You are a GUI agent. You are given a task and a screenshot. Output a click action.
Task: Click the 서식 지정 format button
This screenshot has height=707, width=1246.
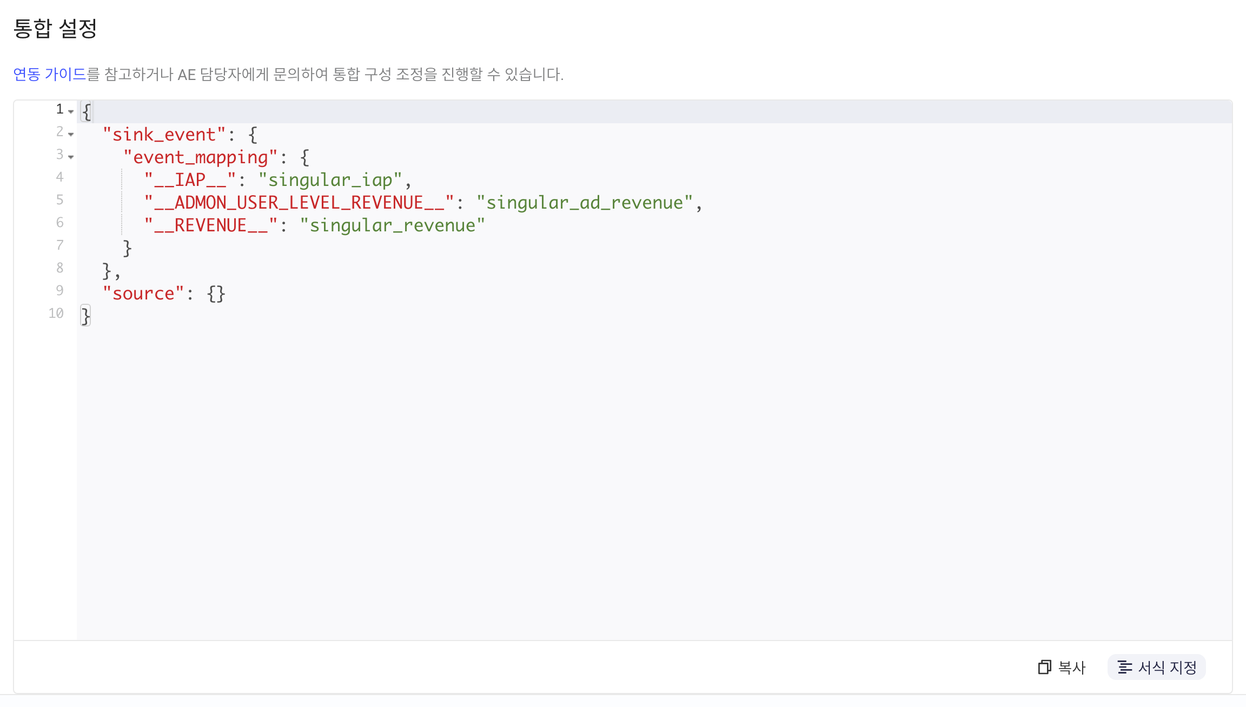click(x=1157, y=668)
